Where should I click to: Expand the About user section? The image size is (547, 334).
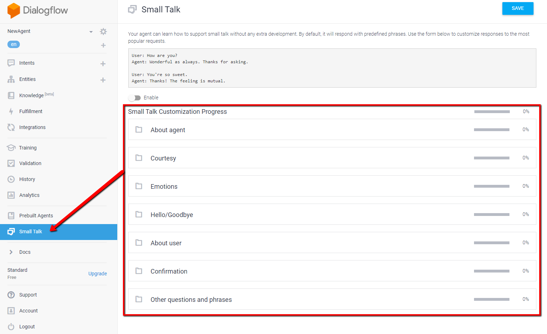coord(332,243)
